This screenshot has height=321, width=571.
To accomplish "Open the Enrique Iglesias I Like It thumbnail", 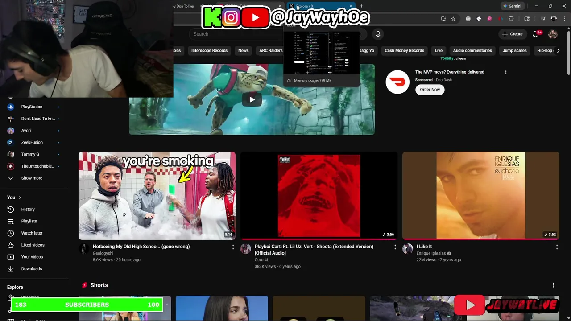I will (x=480, y=196).
